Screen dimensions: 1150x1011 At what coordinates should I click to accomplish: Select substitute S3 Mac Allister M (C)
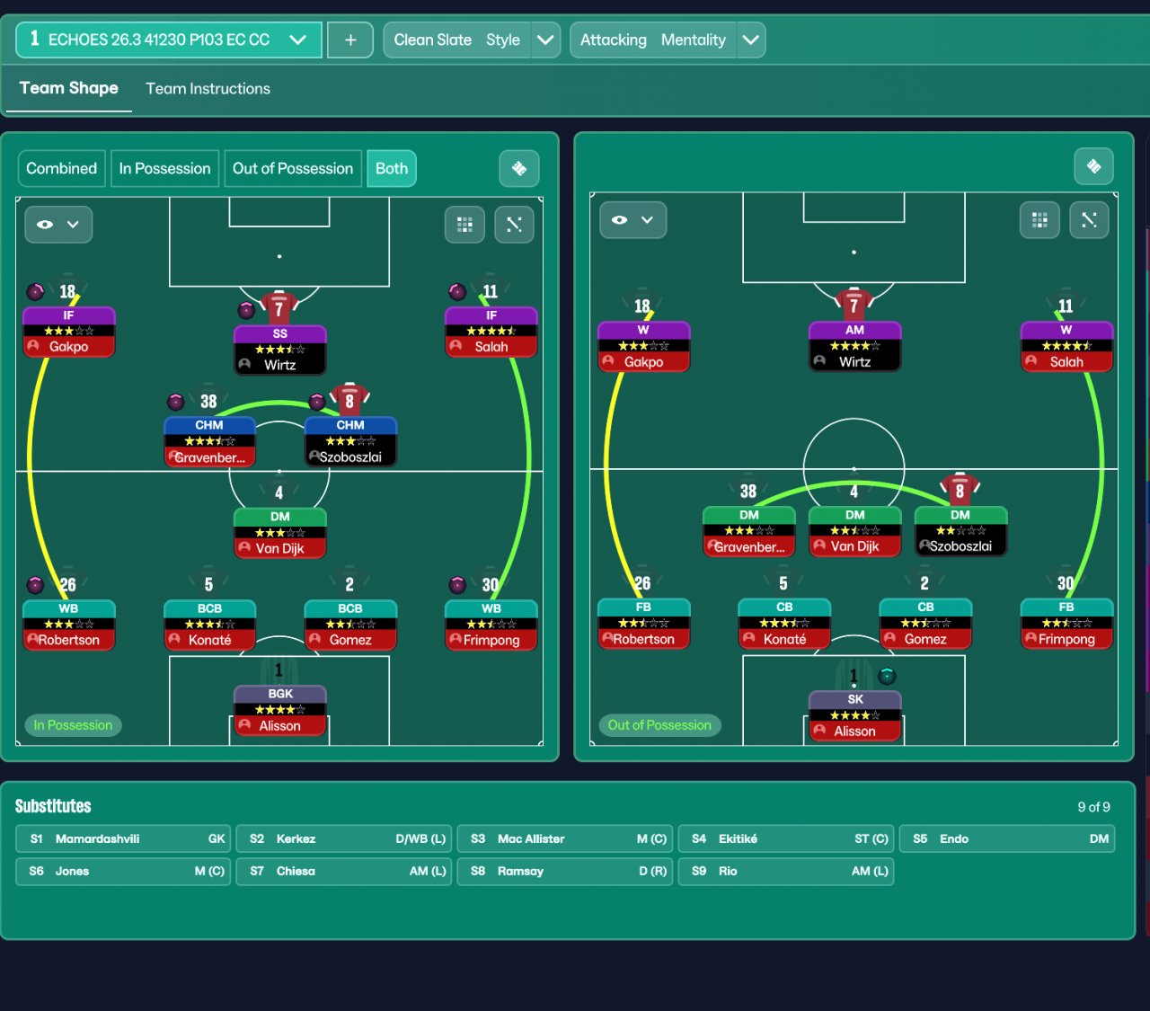tap(565, 838)
